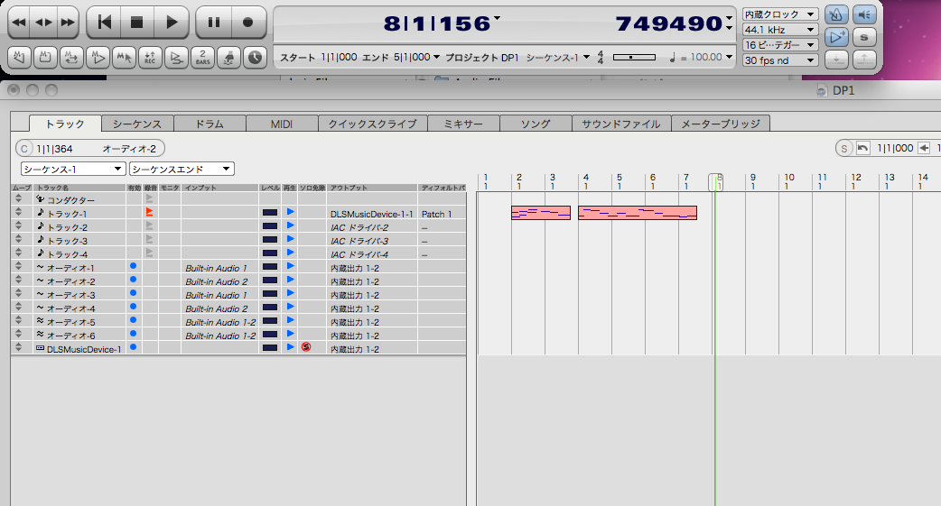The width and height of the screenshot is (941, 506).
Task: Switch to the シーケンス tab
Action: (137, 124)
